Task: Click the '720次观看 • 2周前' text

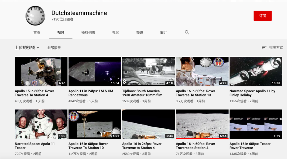Action: pos(28,154)
